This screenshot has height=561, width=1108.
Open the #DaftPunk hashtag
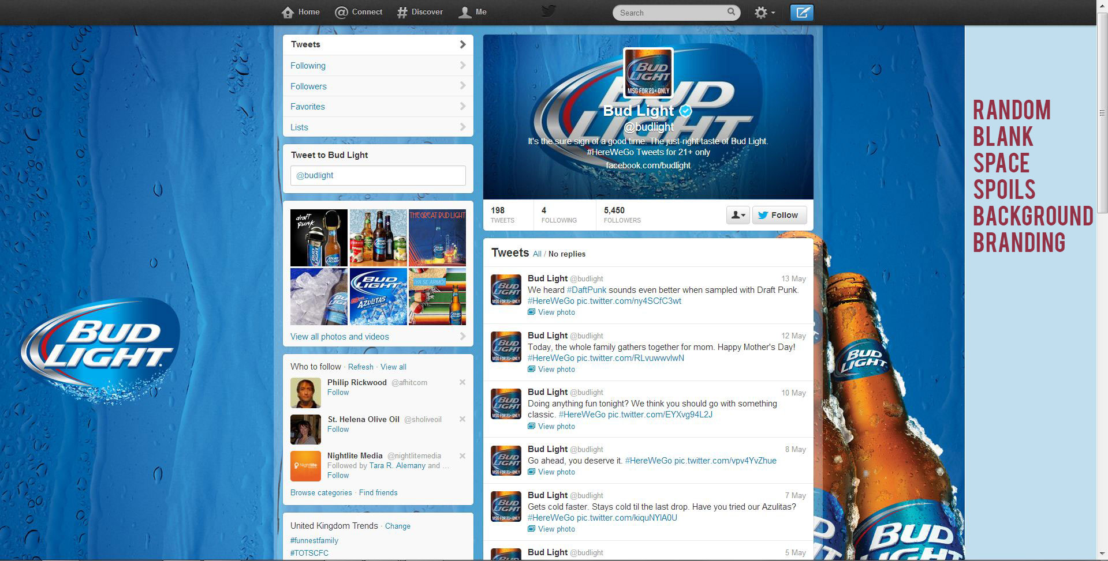pos(587,290)
